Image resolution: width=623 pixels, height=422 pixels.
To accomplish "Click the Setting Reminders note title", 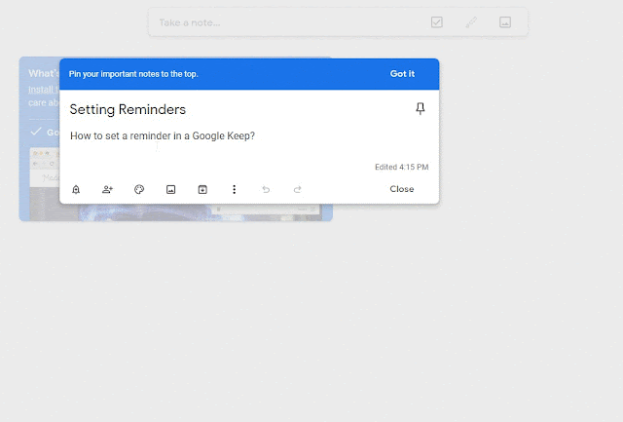I will 128,109.
